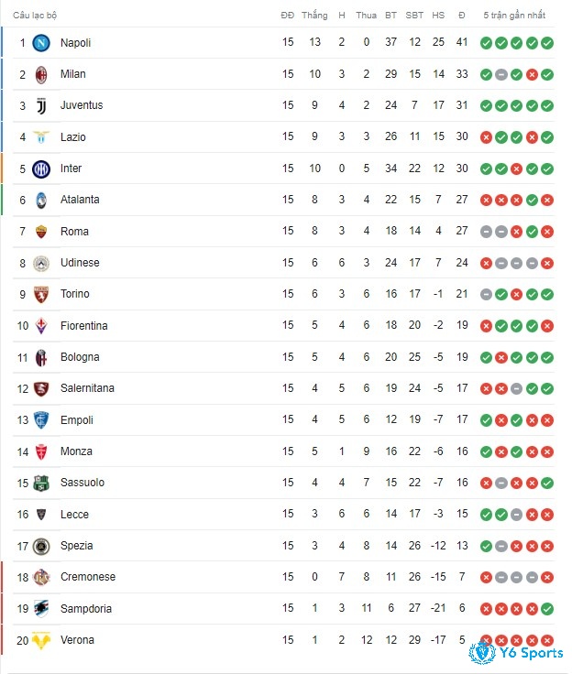Open the Lazio team name link
The width and height of the screenshot is (572, 674).
tap(73, 137)
